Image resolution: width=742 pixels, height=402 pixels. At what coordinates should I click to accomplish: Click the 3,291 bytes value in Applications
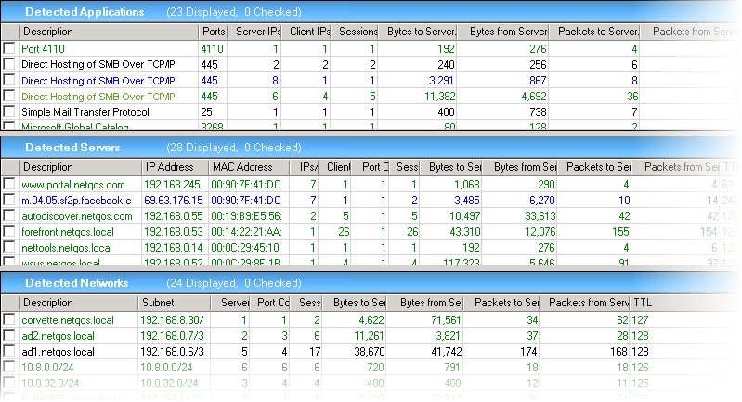[441, 81]
